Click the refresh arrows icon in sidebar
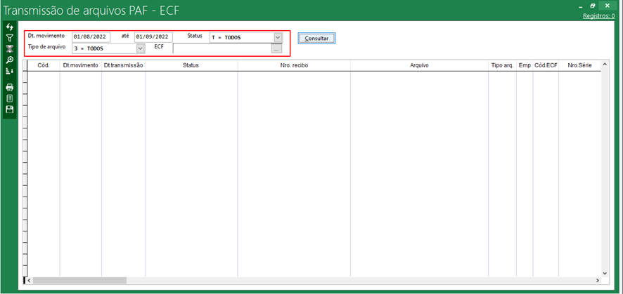623x294 pixels. [x=10, y=27]
